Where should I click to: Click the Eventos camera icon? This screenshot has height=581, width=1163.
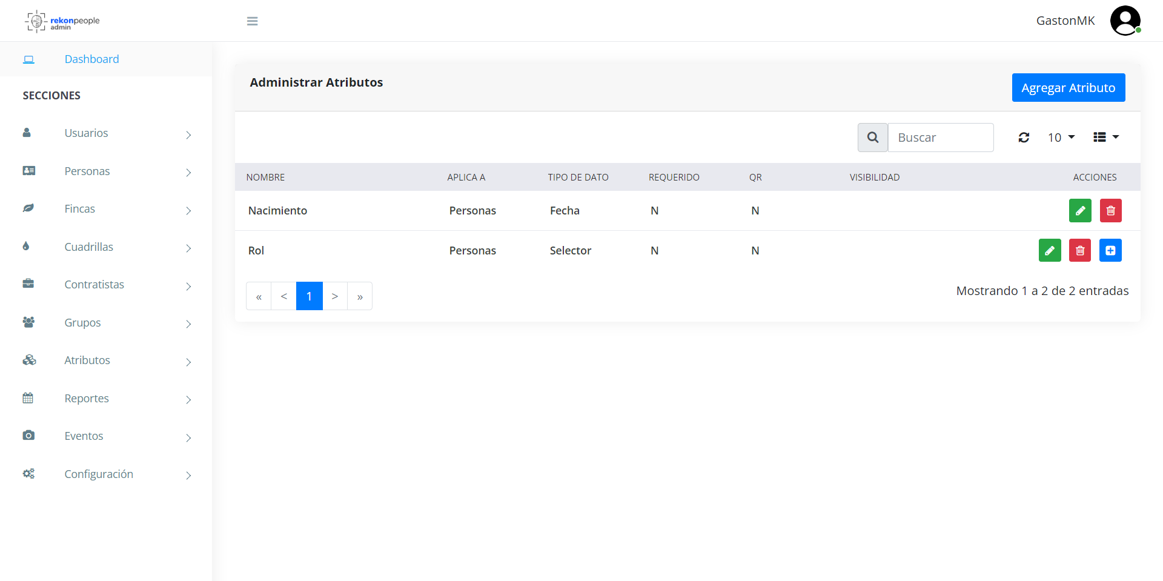coord(28,436)
